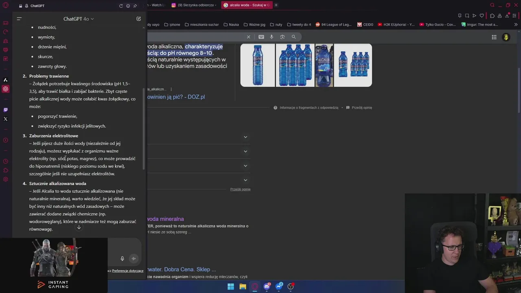
Task: Open the Google account avatar
Action: coord(506,37)
